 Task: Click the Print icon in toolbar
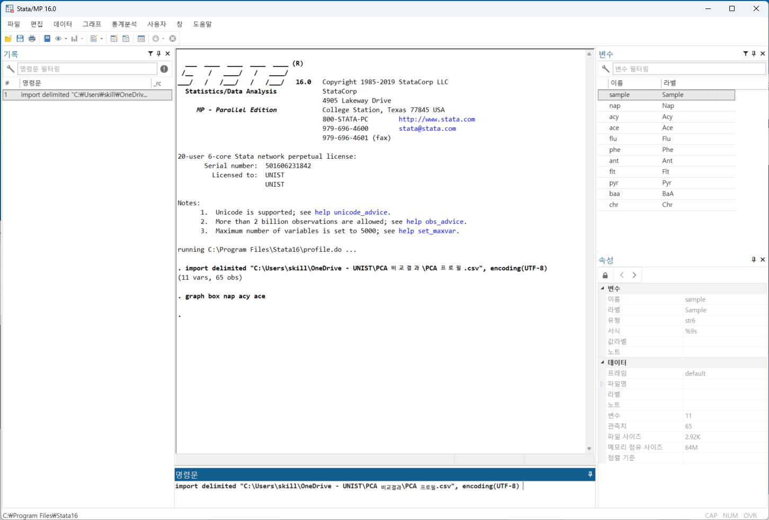(32, 39)
